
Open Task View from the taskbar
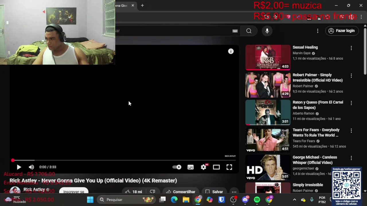pyautogui.click(x=163, y=200)
